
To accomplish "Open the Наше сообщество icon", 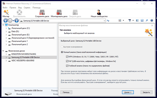I will tap(99, 12).
